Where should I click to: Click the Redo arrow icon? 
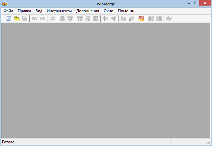[42, 18]
